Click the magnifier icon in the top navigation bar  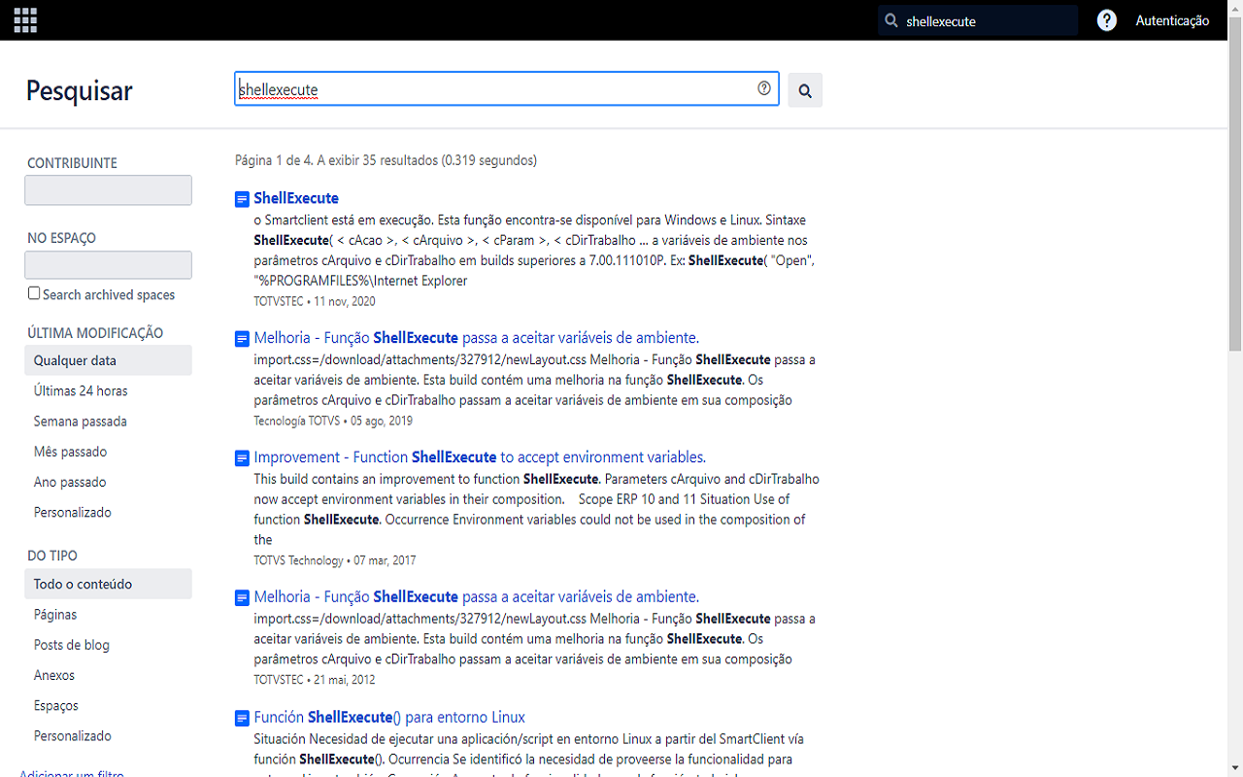coord(890,19)
